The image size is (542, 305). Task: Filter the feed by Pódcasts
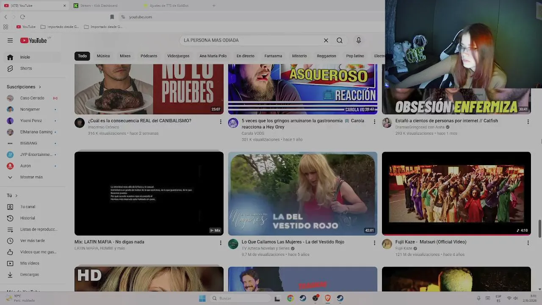tap(149, 56)
